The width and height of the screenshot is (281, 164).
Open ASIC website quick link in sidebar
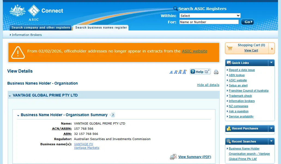tap(238, 80)
